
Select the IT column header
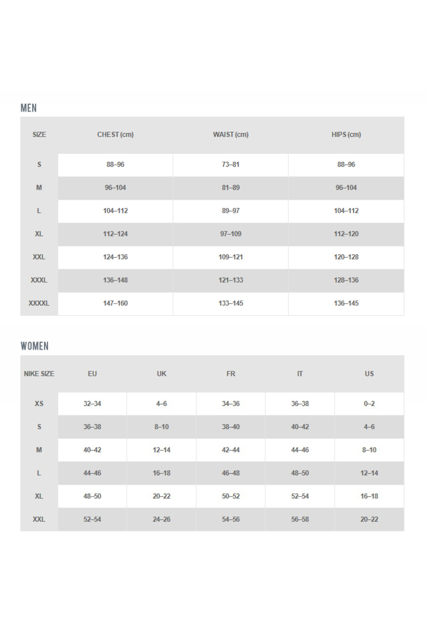click(300, 374)
